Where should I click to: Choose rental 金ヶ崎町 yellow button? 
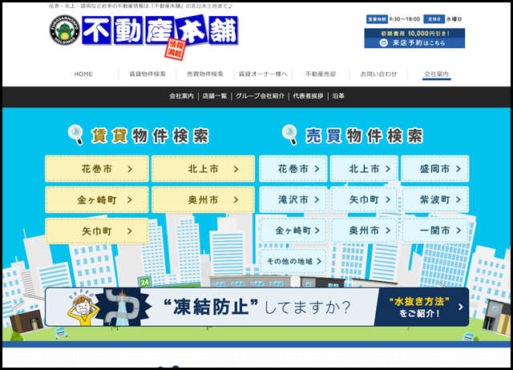(97, 199)
